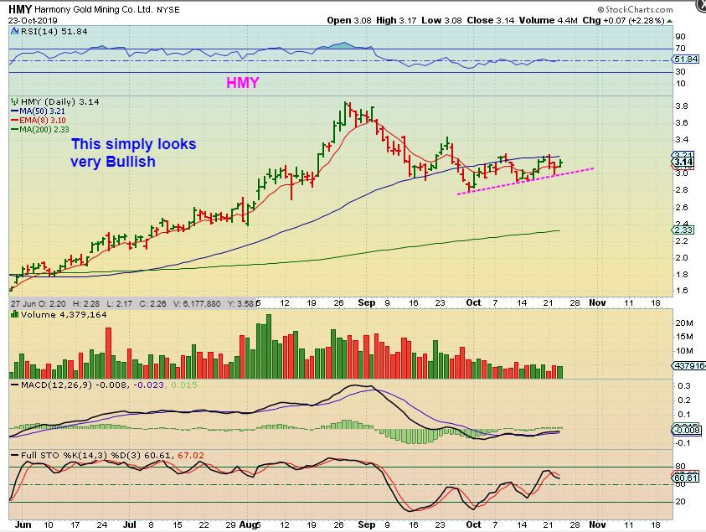Click the MACD(12,26,9) -0.008 indicator label
Image resolution: width=706 pixels, height=532 pixels.
(75, 385)
